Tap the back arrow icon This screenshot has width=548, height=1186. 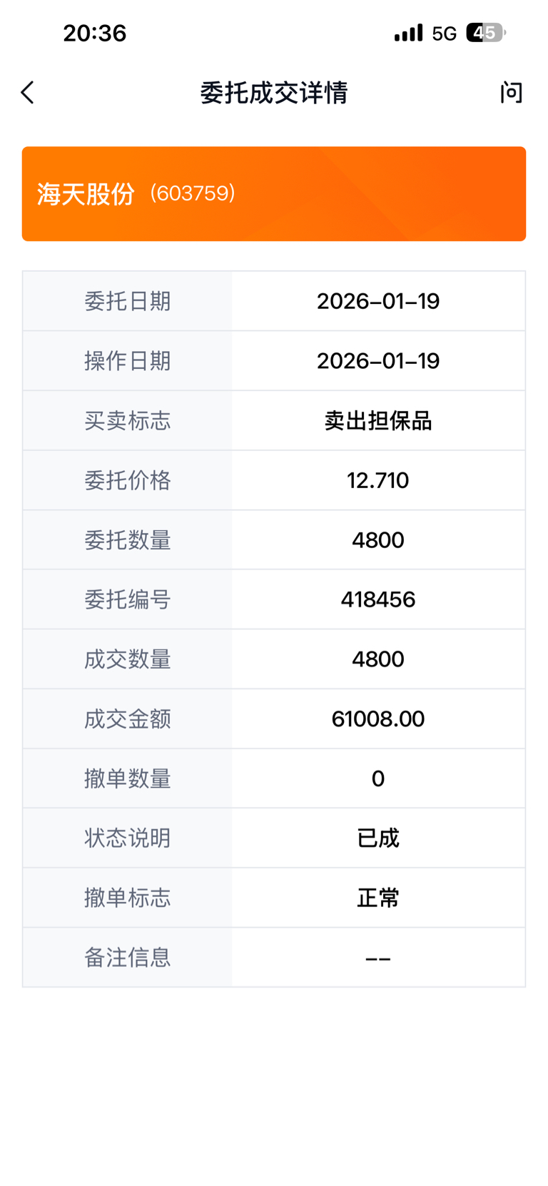tap(28, 93)
